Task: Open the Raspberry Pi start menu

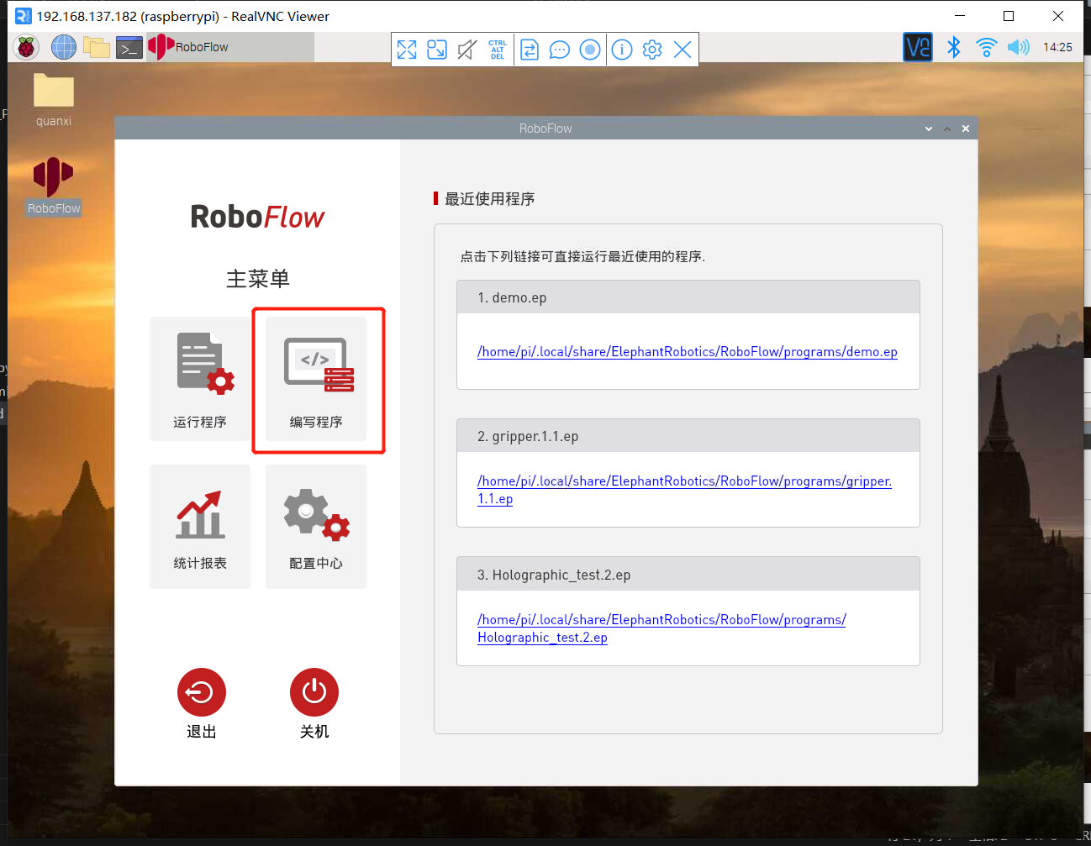Action: pyautogui.click(x=27, y=48)
